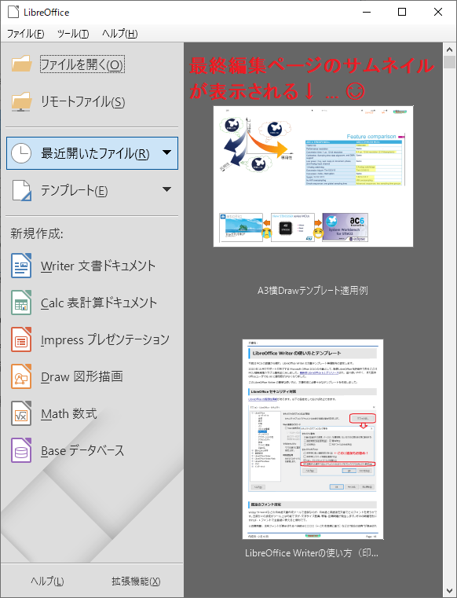Click the open file folder icon
This screenshot has height=598, width=457.
pyautogui.click(x=21, y=64)
